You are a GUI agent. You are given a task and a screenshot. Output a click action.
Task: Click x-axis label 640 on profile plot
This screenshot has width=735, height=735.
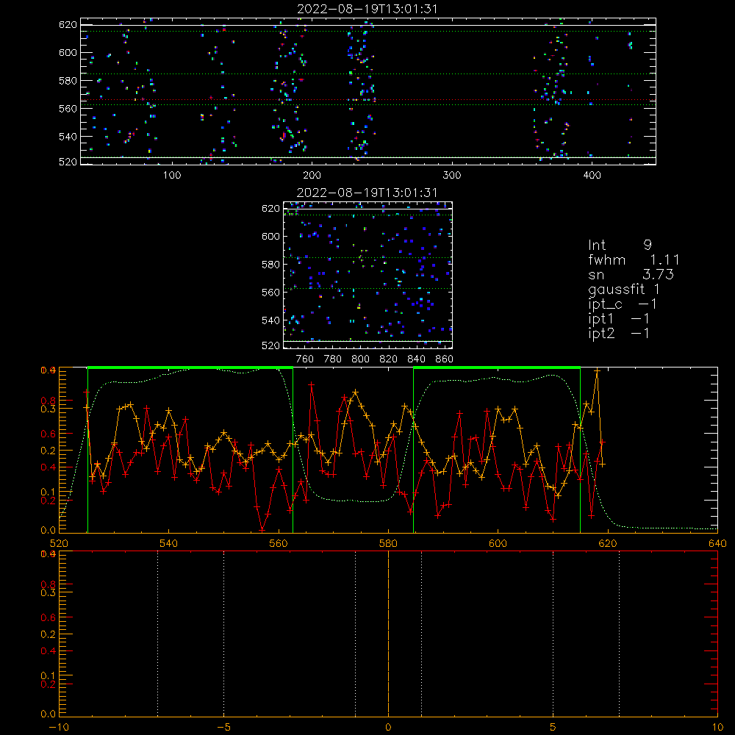point(717,543)
